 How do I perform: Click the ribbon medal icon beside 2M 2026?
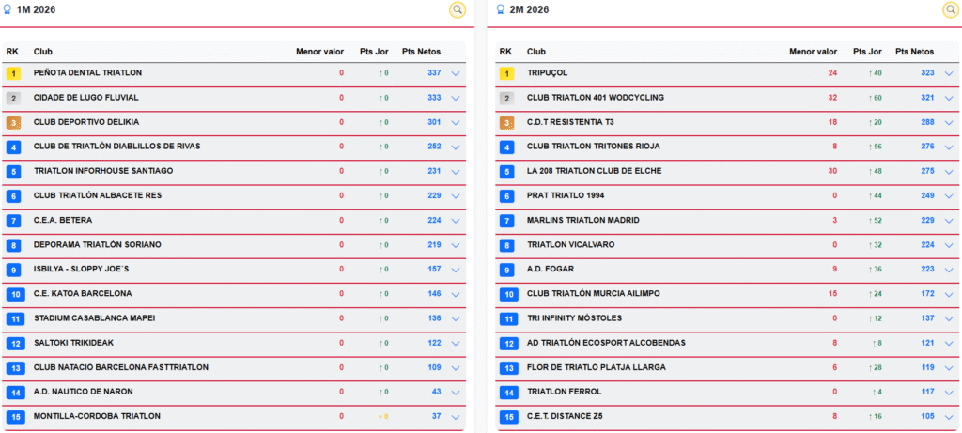click(x=500, y=9)
